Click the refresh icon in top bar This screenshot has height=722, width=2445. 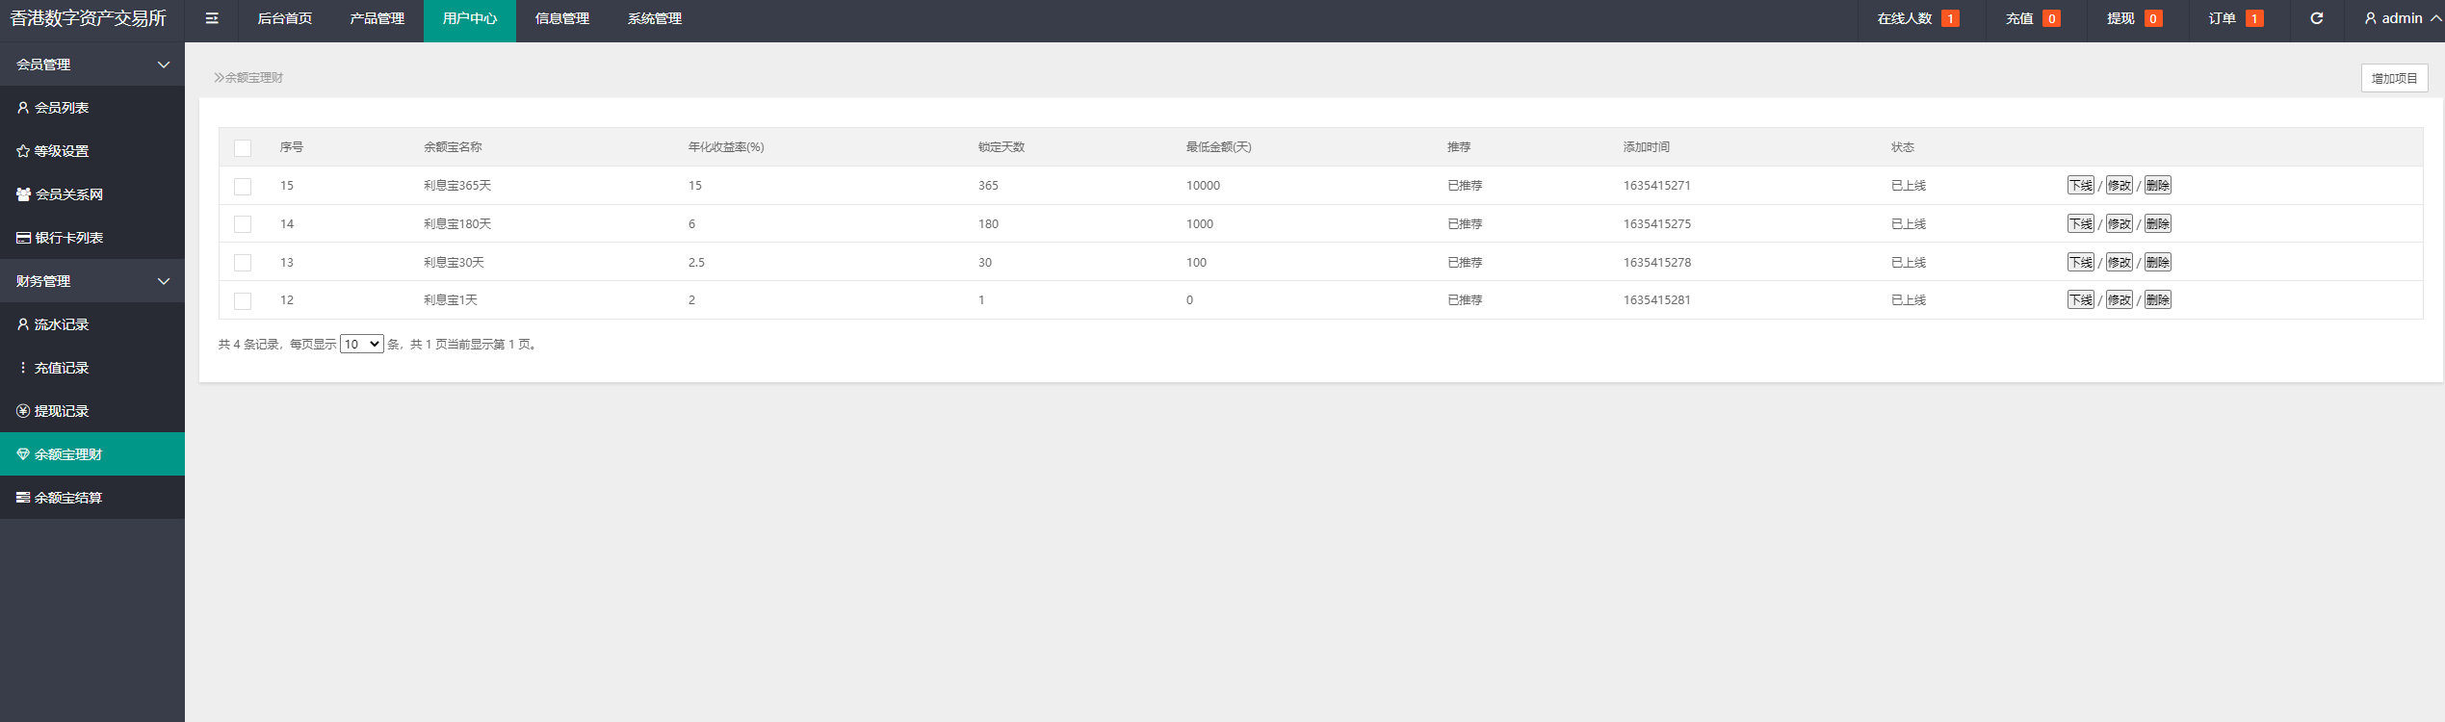click(2316, 18)
